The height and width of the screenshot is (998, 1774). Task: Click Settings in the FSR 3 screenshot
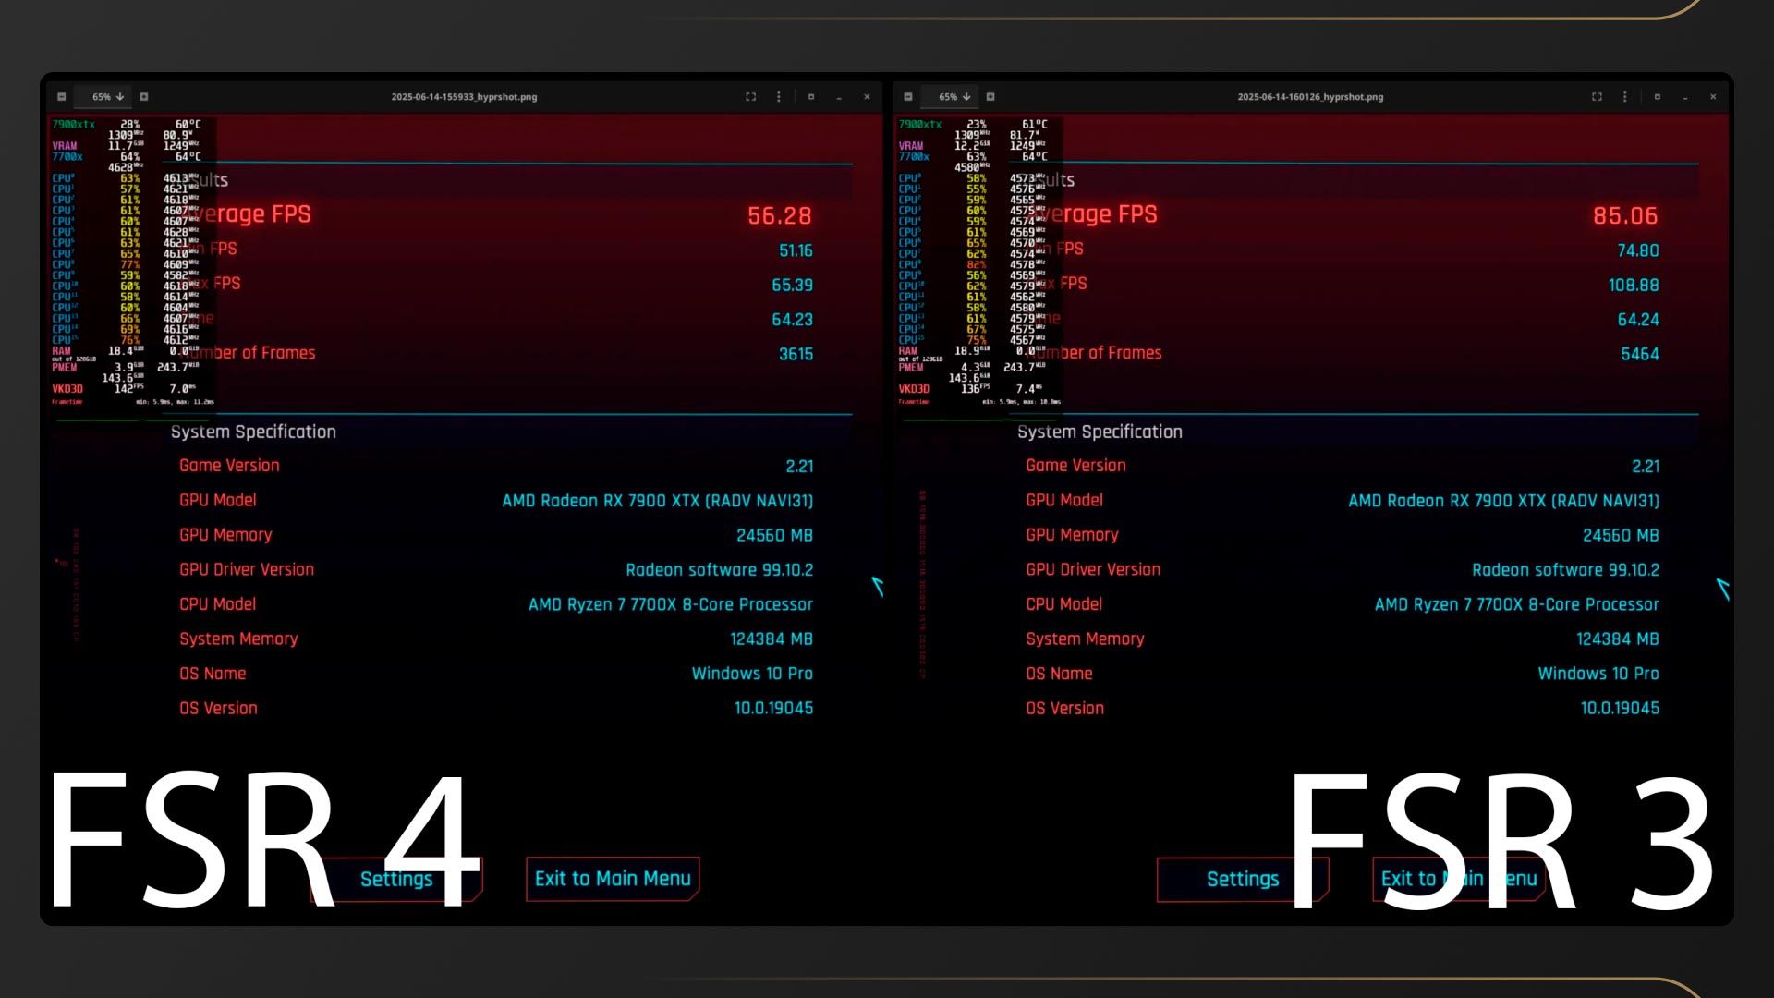(x=1242, y=879)
